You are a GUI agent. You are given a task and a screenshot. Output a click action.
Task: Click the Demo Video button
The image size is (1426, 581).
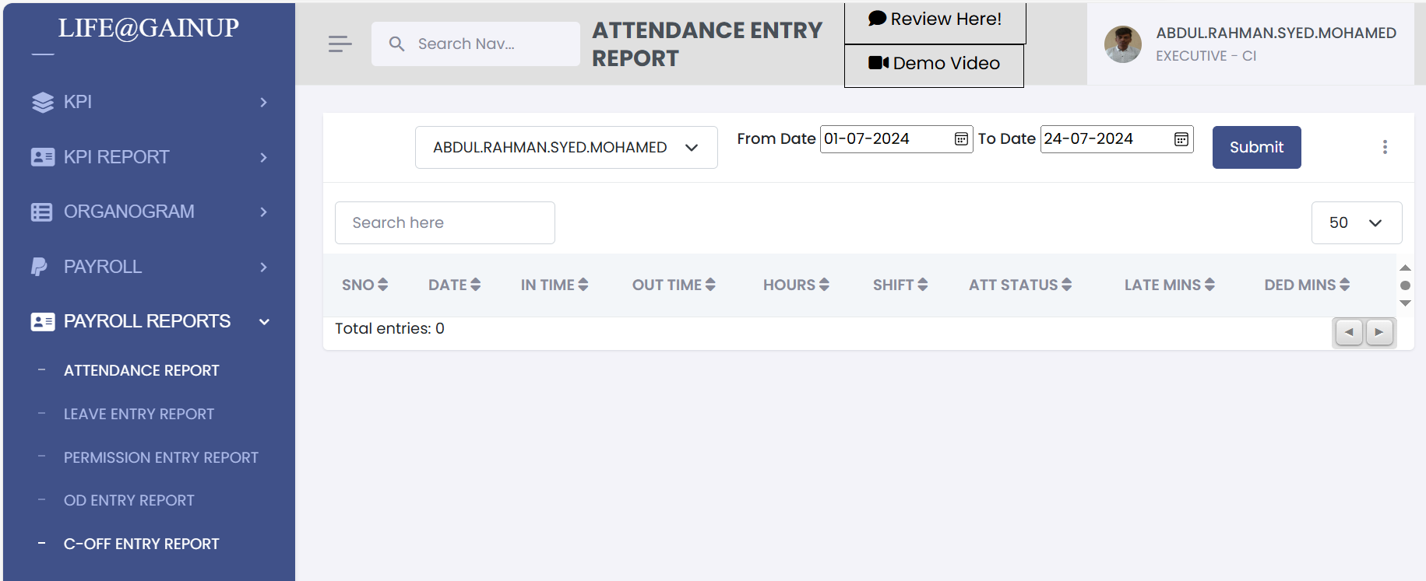934,64
